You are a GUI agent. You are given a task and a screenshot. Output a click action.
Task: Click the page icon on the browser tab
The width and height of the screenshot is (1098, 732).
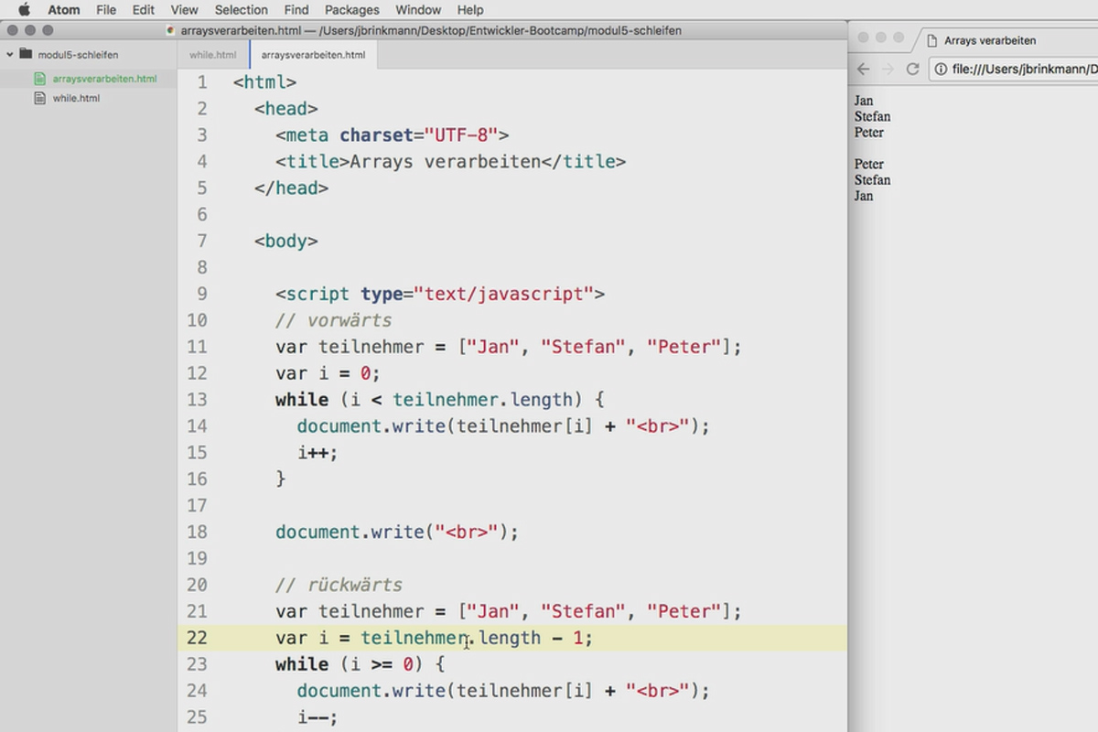coord(932,40)
